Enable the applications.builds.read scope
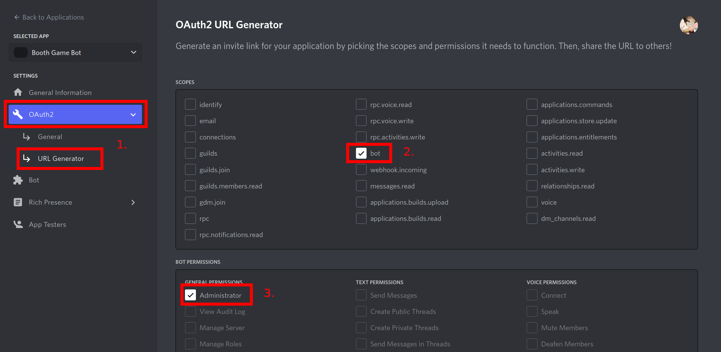This screenshot has width=721, height=352. [361, 218]
